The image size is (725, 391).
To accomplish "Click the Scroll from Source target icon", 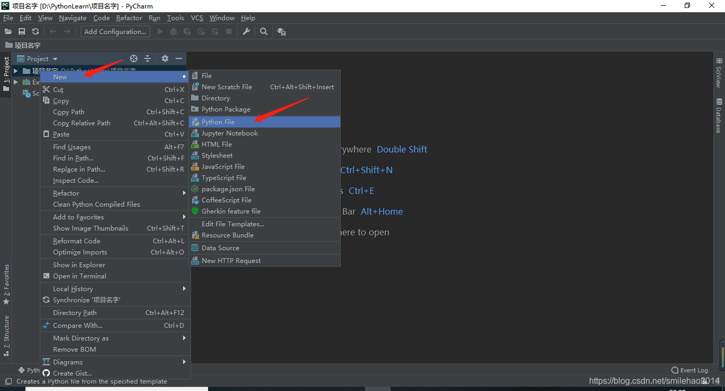I will click(x=134, y=58).
